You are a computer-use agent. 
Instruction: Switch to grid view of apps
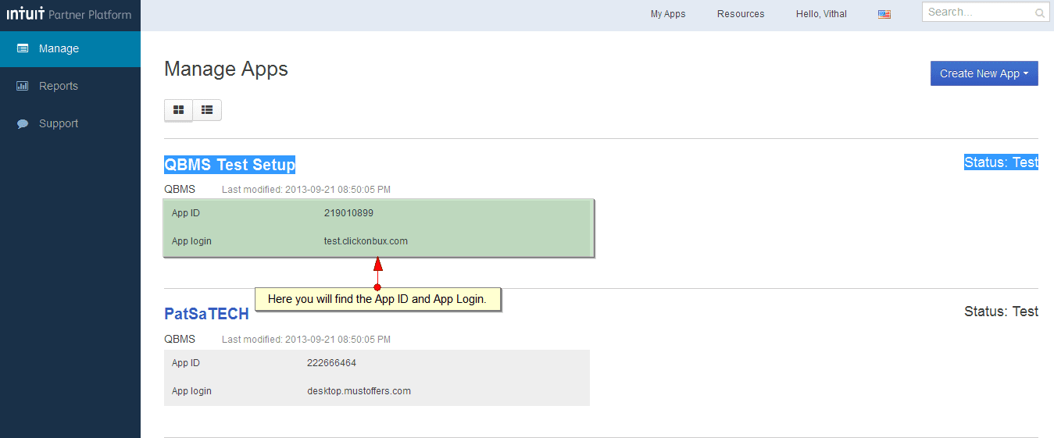pos(178,110)
